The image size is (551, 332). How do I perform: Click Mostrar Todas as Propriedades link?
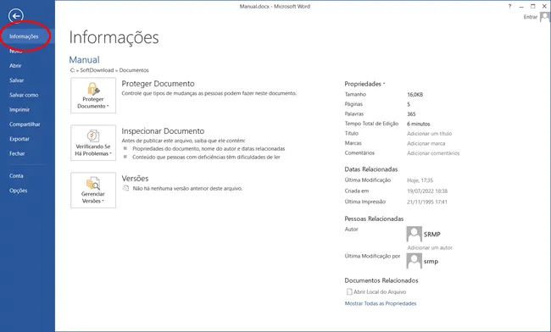pos(381,303)
